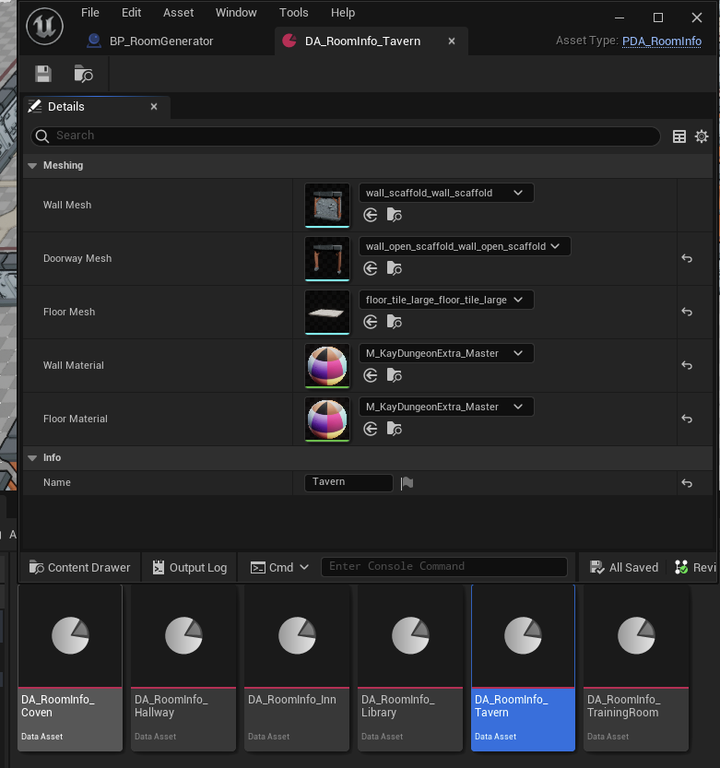Open the Floor Material asset dropdown
The height and width of the screenshot is (768, 720).
[x=445, y=407]
